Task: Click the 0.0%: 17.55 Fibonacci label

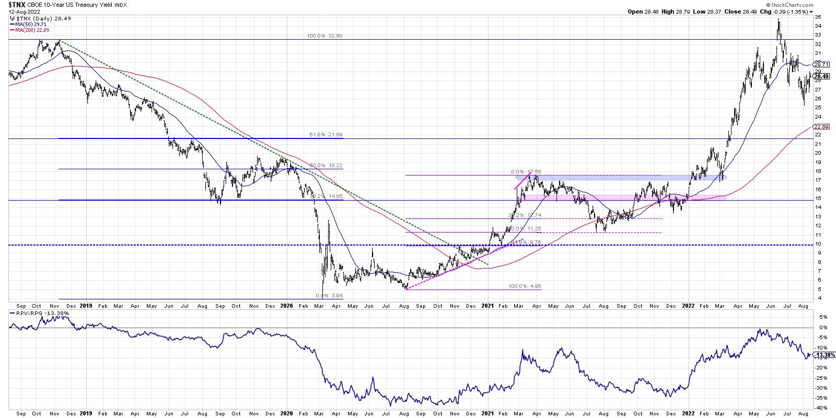Action: tap(525, 171)
